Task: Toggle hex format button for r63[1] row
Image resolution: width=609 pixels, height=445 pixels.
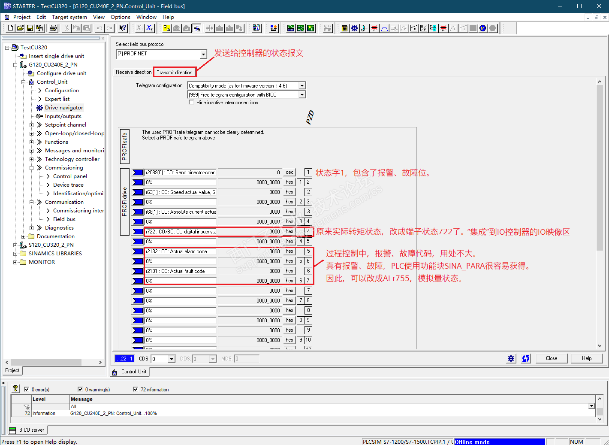Action: (x=289, y=192)
